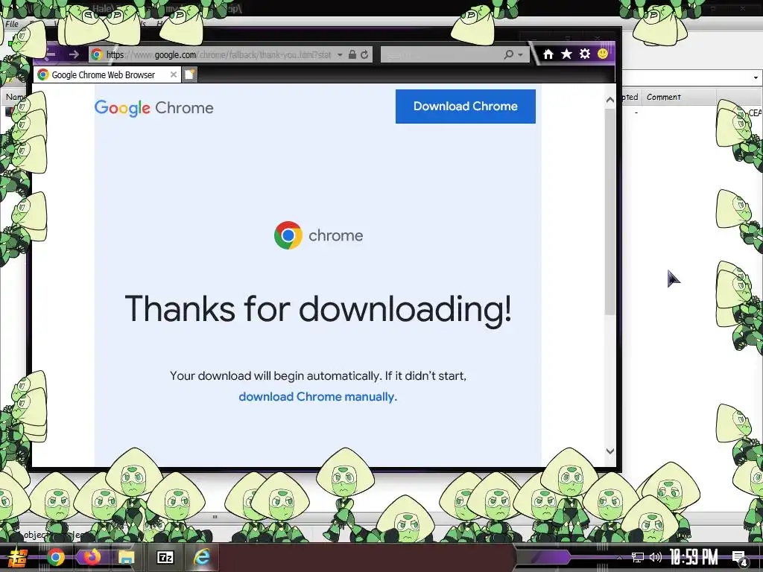Click the taskbar clock showing 10:59 PM
This screenshot has width=763, height=572.
[x=694, y=557]
